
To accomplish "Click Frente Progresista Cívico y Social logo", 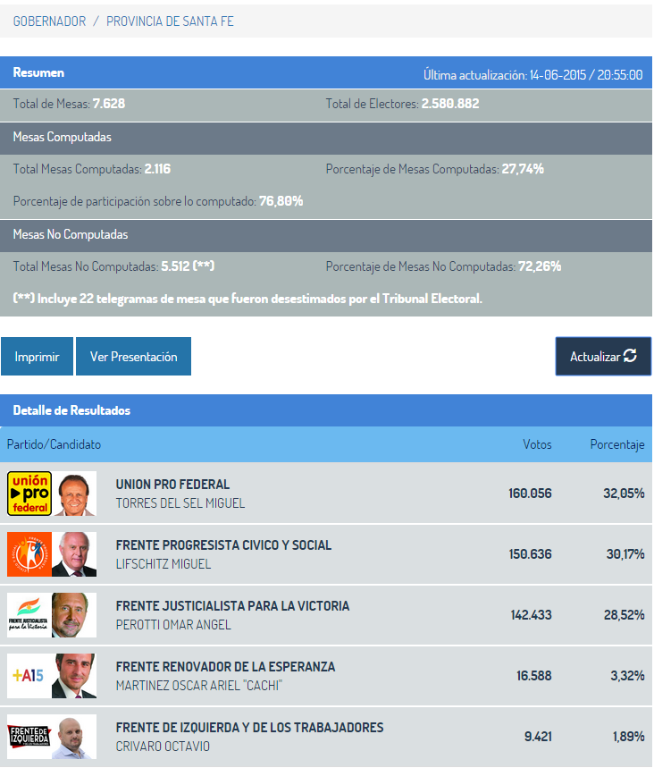I will tap(29, 554).
